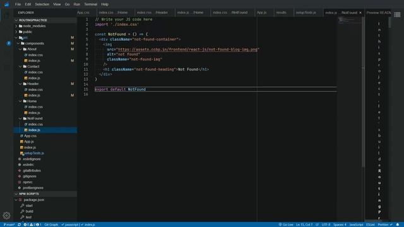Open the Edit menu
This screenshot has width=404, height=227.
coord(28,4)
